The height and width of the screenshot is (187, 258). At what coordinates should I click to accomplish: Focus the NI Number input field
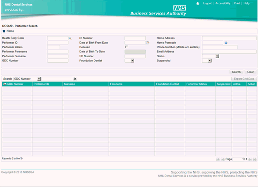coord(135,38)
